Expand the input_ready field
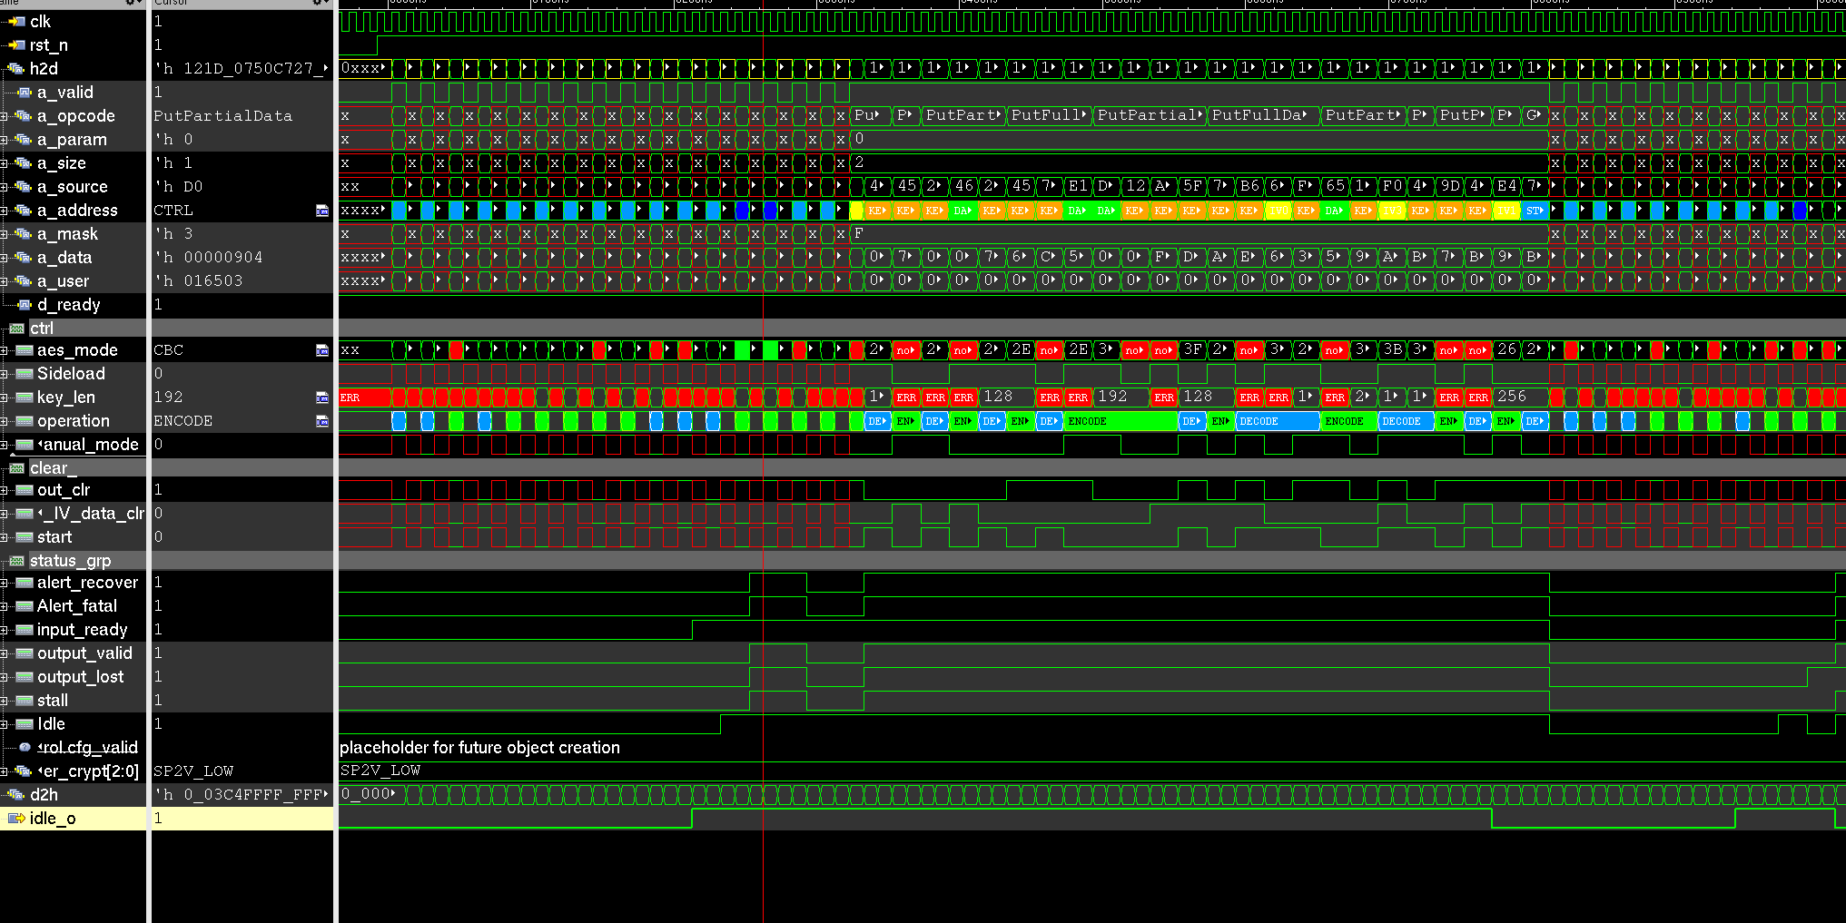Viewport: 1846px width, 923px height. (5, 629)
